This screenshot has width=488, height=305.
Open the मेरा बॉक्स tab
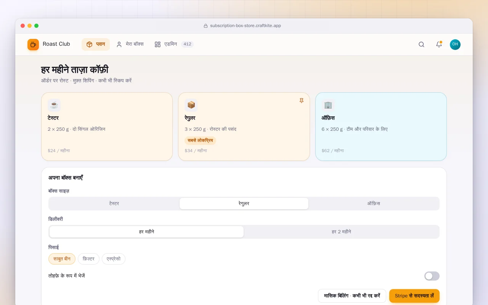(x=130, y=44)
